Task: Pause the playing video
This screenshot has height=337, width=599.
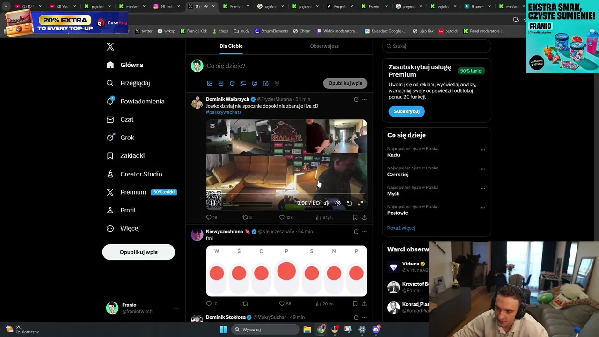Action: [x=213, y=203]
